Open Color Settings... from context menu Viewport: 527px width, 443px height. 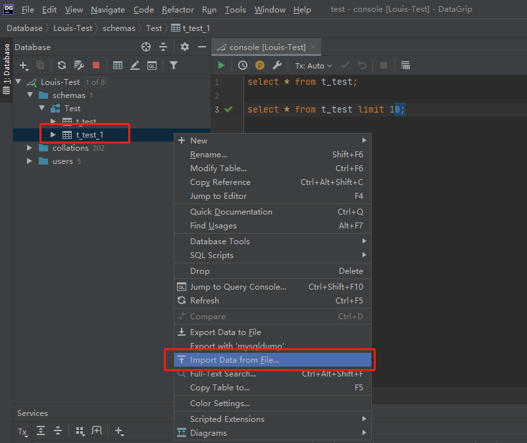point(272,404)
